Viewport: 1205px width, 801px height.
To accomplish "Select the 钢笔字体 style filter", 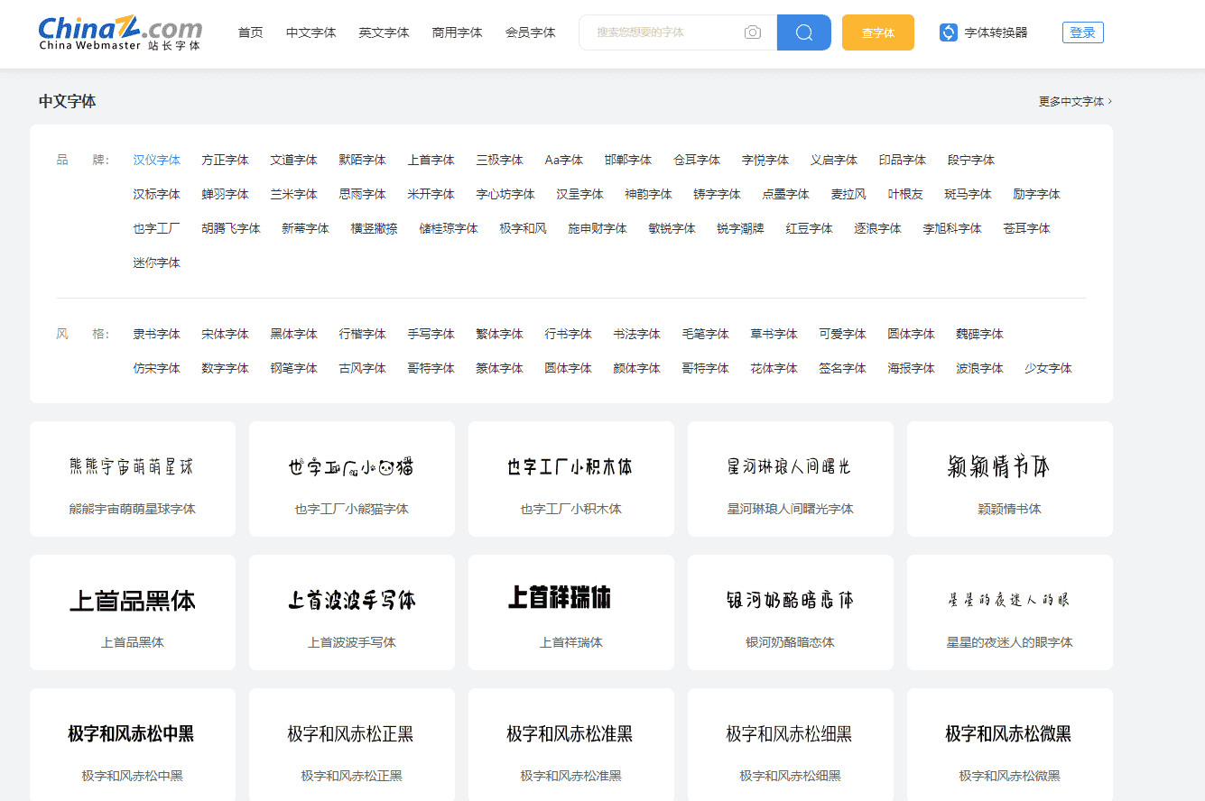I will (x=294, y=368).
